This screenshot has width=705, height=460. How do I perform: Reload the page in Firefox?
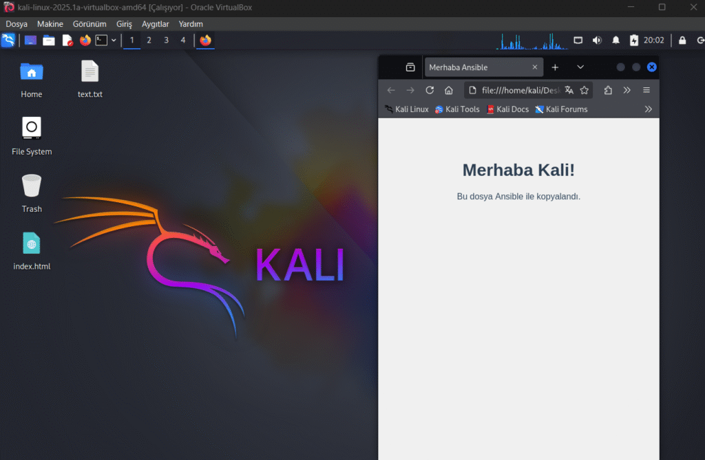[430, 90]
